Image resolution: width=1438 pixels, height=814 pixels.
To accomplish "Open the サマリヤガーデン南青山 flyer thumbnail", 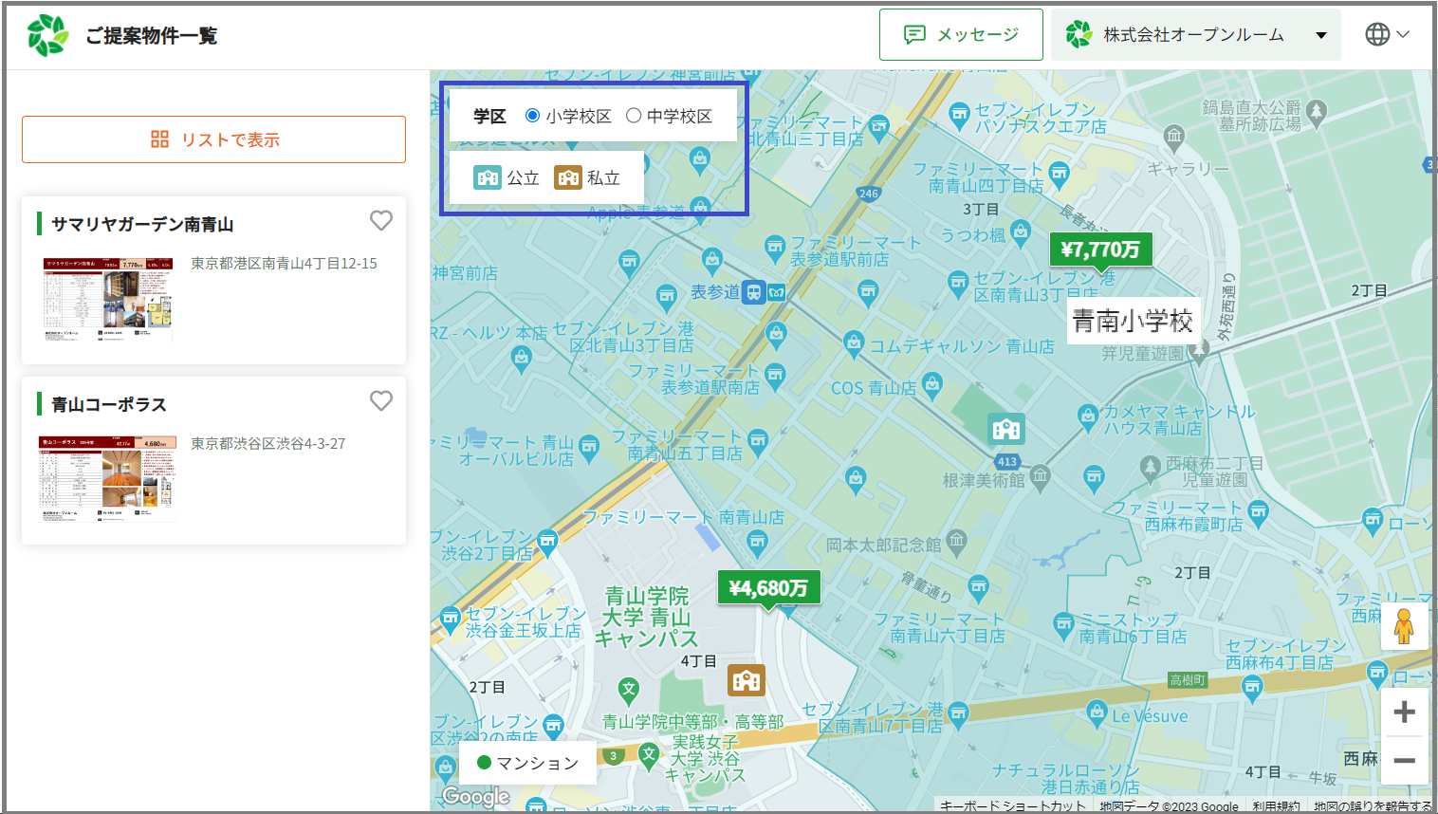I will (108, 298).
